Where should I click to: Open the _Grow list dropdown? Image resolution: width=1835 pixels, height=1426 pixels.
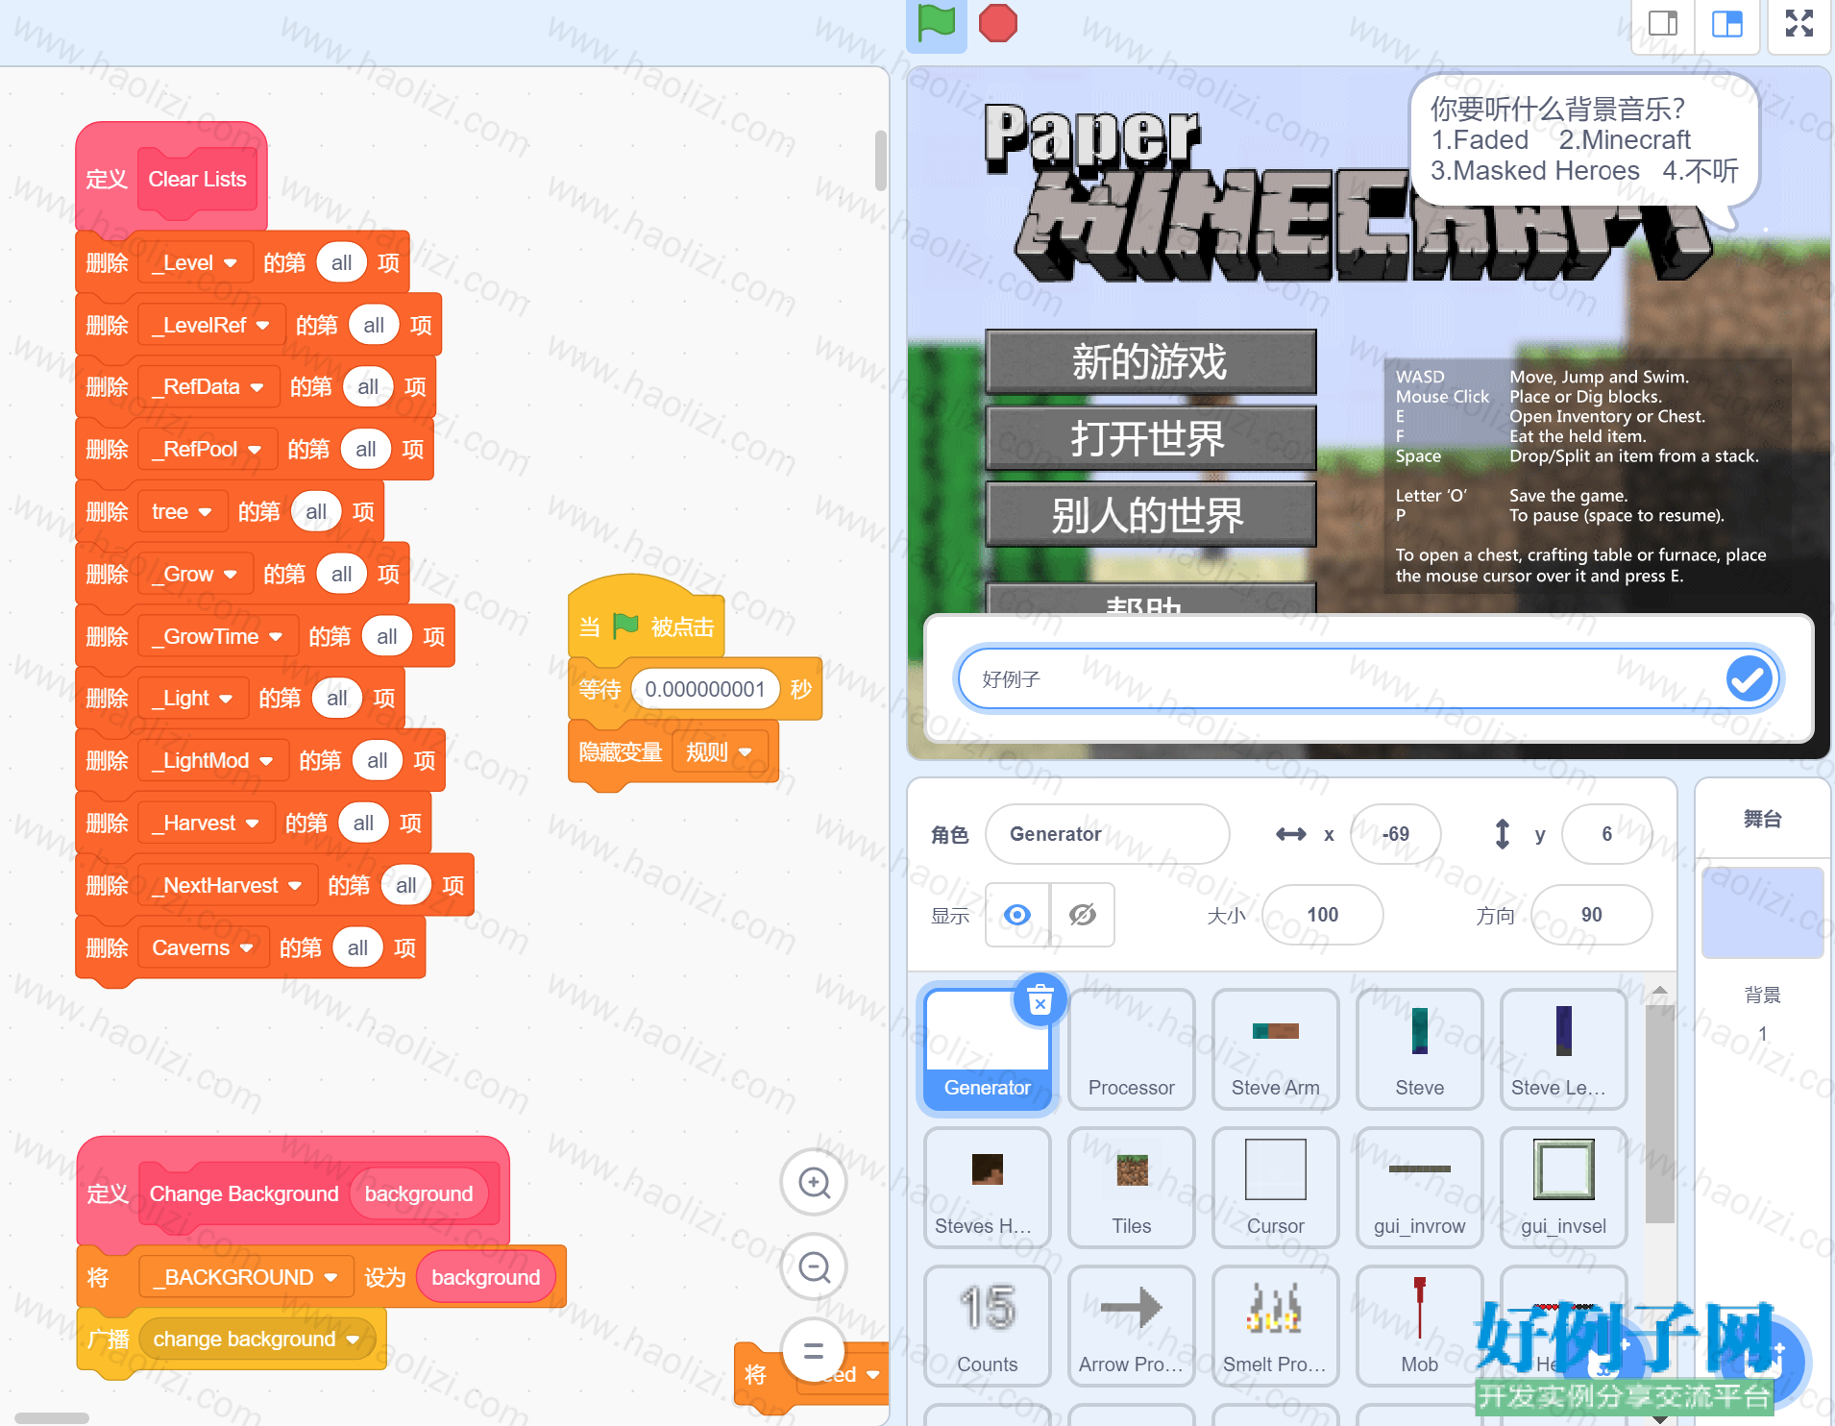click(195, 575)
